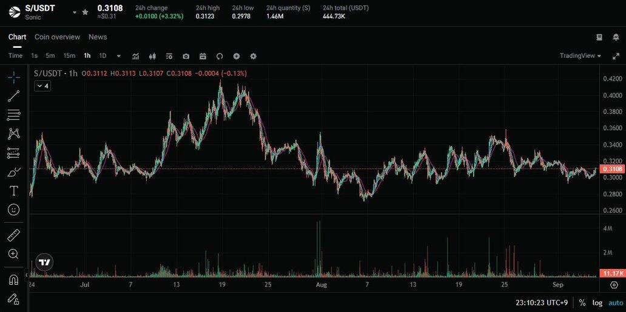Click the Sep date label on time axis

(x=557, y=285)
